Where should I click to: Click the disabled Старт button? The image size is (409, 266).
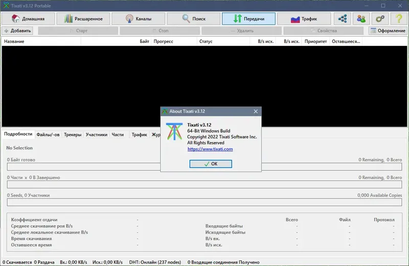tap(78, 31)
